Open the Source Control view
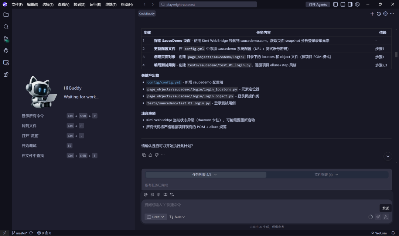This screenshot has height=236, width=399. pos(6,39)
